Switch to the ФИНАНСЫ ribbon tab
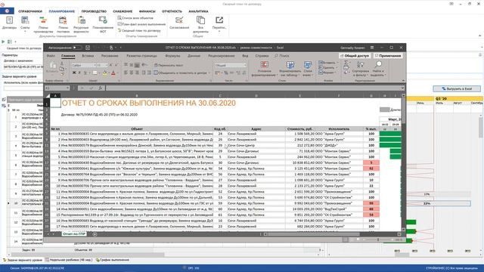 (147, 11)
